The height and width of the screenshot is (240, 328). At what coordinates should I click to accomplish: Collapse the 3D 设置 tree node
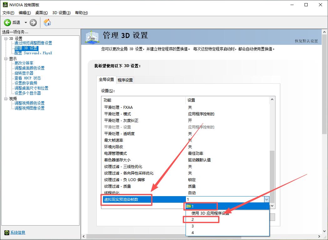(6, 39)
